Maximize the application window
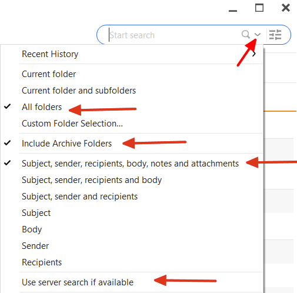Image resolution: width=297 pixels, height=293 pixels. (x=259, y=8)
